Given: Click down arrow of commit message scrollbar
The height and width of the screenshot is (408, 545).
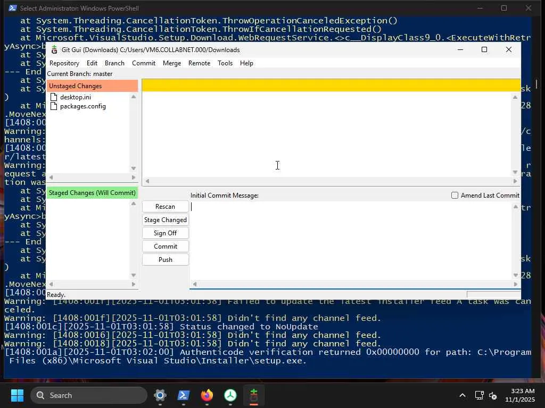Looking at the screenshot, I should click(x=515, y=275).
